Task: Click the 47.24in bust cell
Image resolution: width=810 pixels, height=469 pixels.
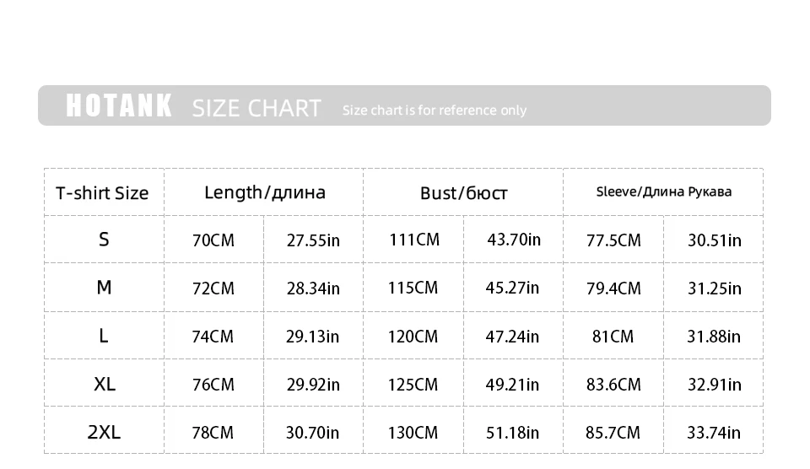Action: coord(512,337)
